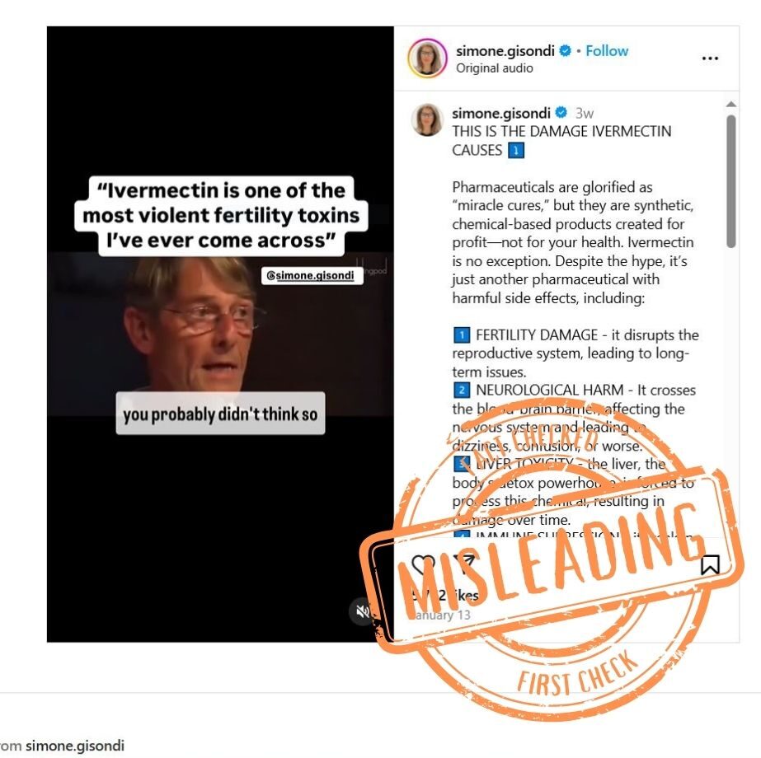This screenshot has width=761, height=758.
Task: Save post using the bookmark icon
Action: coord(710,565)
